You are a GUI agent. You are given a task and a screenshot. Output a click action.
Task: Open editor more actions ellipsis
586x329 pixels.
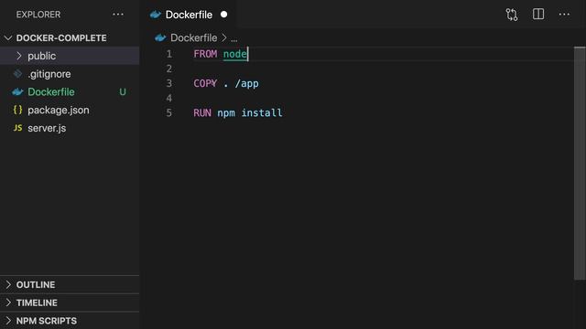tap(564, 15)
